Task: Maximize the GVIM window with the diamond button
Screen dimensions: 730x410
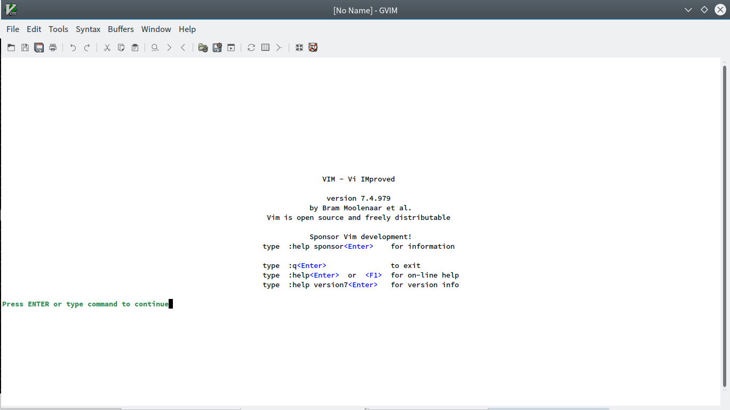Action: pyautogui.click(x=704, y=10)
